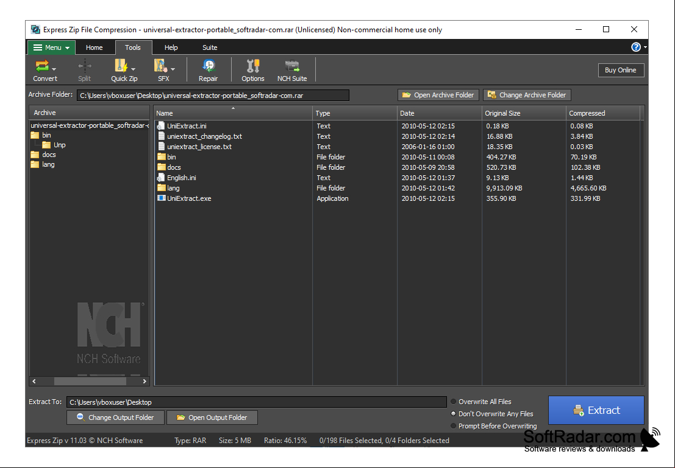This screenshot has width=675, height=468.
Task: Click the lang folder icon in file list
Action: (x=162, y=188)
